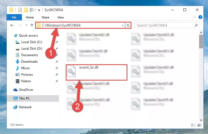
Task: Click the Quick access star icon
Action: tap(16, 36)
